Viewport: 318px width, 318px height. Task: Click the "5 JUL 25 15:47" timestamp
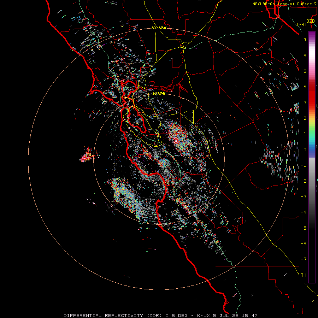235,316
